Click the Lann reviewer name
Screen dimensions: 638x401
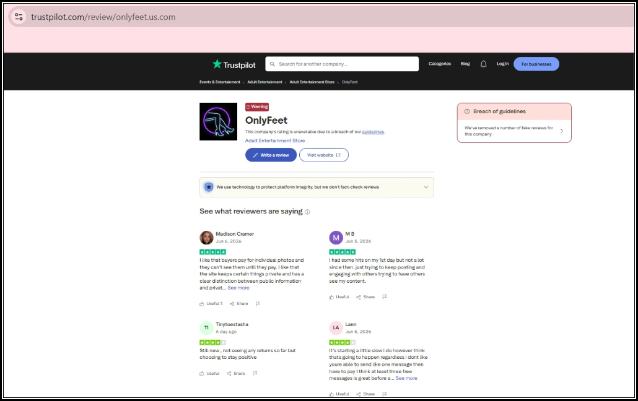coord(351,324)
